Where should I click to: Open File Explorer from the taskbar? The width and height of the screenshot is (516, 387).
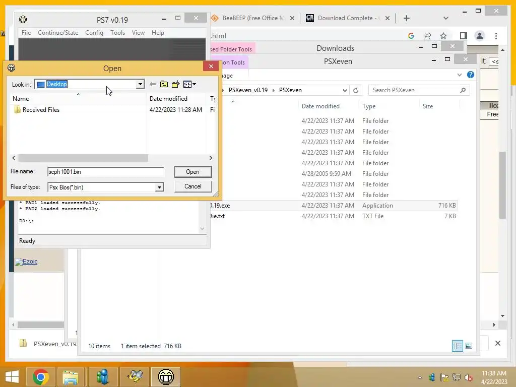[71, 377]
